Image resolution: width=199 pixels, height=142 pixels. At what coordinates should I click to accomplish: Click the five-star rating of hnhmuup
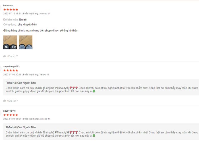(11, 10)
